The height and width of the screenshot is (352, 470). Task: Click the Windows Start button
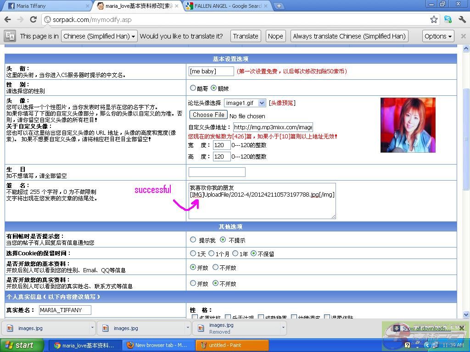[22, 345]
